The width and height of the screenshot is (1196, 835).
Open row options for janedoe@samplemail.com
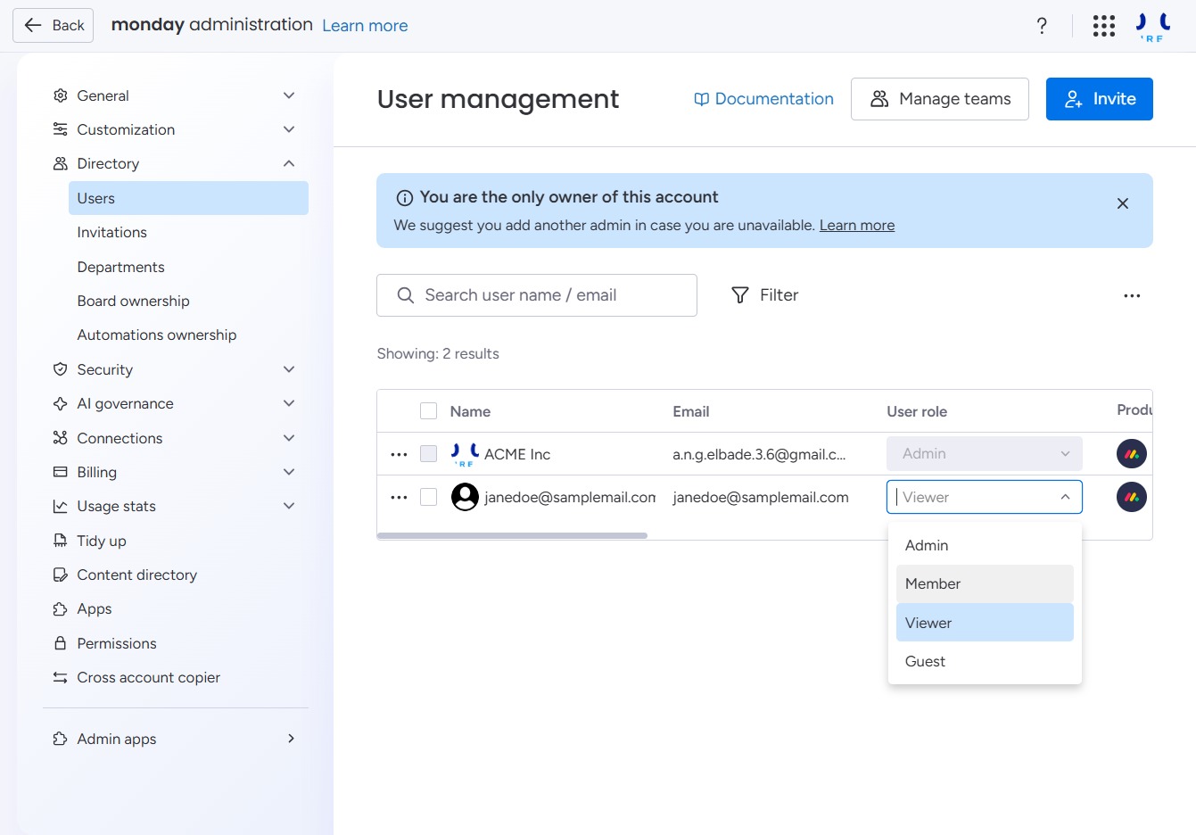click(x=399, y=497)
